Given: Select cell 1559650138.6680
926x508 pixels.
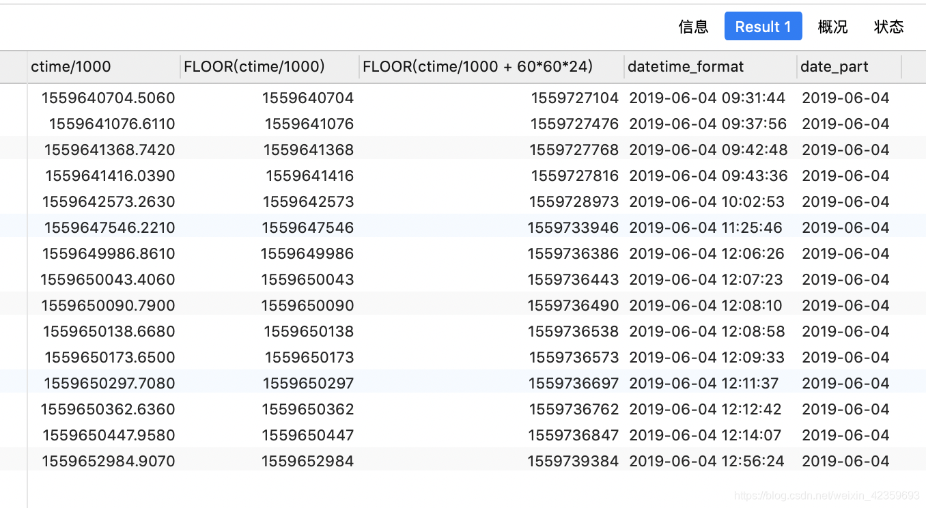Looking at the screenshot, I should coord(109,331).
